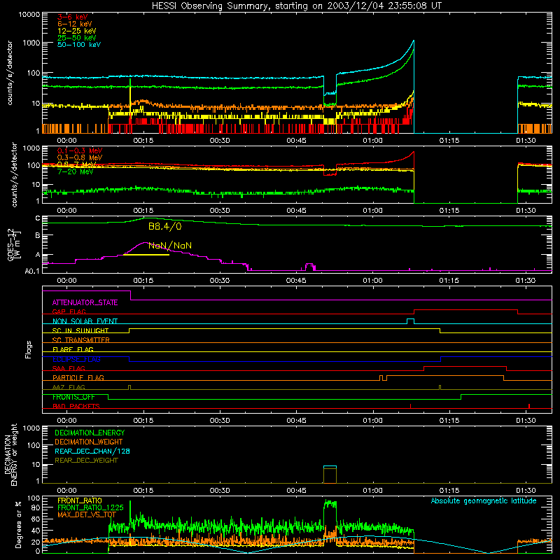Click the MAX_DET_VS_TOT legend label

(x=87, y=514)
